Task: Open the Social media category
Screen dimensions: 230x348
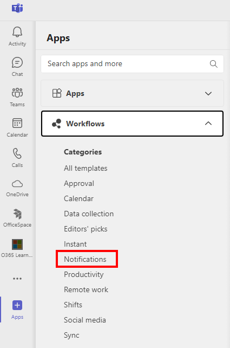Action: (x=85, y=320)
